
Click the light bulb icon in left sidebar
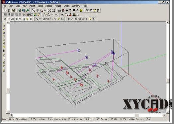[x=4, y=47]
